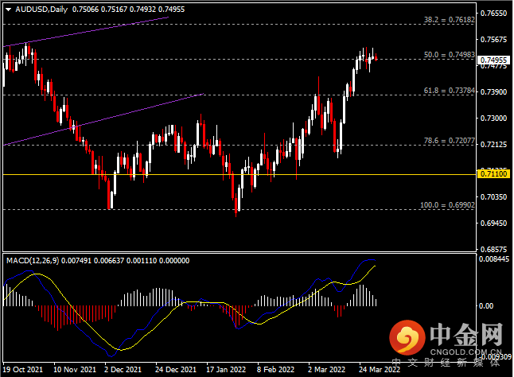Select the 38.2 = 0.76182 Fibonacci label
The height and width of the screenshot is (377, 514).
point(449,20)
